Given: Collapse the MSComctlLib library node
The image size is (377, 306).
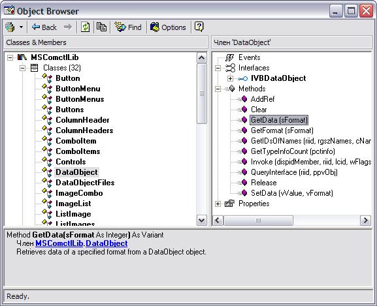Looking at the screenshot, I should tap(10, 57).
